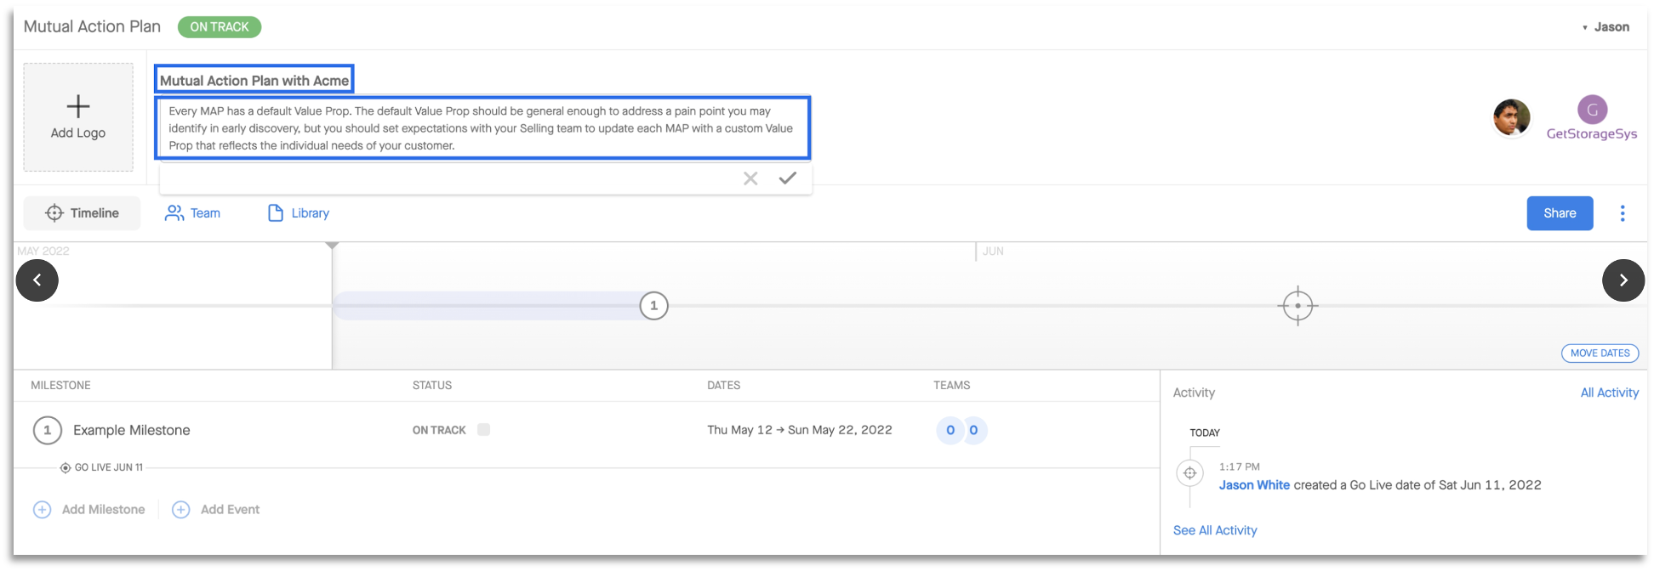Go to next timeline period arrow
Image resolution: width=1654 pixels, height=571 pixels.
click(x=1623, y=280)
